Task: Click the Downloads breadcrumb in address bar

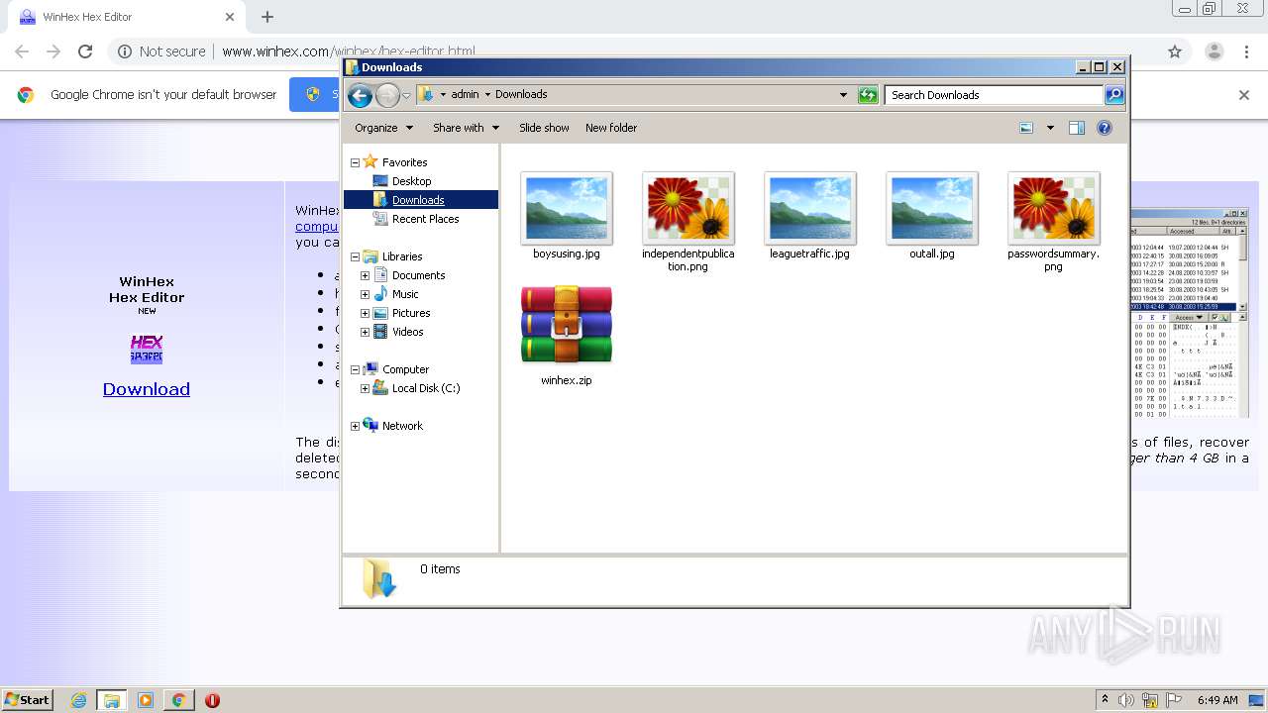Action: [521, 95]
